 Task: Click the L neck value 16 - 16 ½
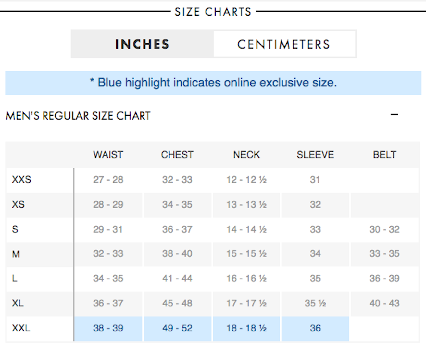[246, 279]
